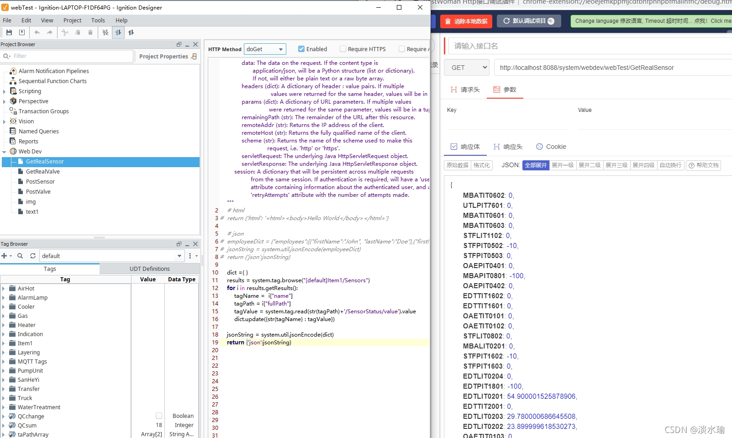Image resolution: width=732 pixels, height=438 pixels.
Task: Click the Copy icon in toolbar
Action: coord(78,32)
